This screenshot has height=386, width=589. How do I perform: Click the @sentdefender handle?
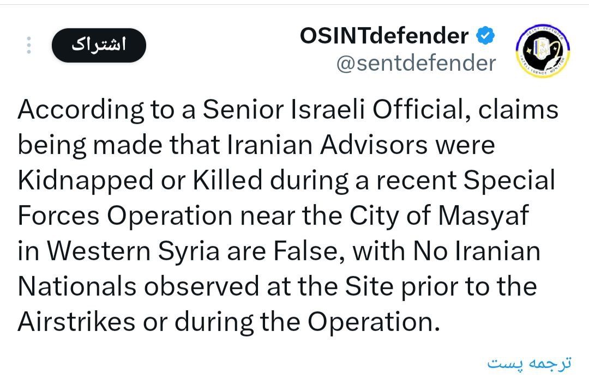(x=416, y=63)
